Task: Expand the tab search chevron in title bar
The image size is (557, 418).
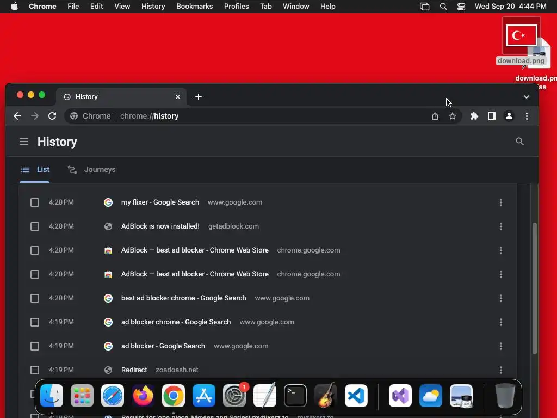Action: tap(526, 97)
